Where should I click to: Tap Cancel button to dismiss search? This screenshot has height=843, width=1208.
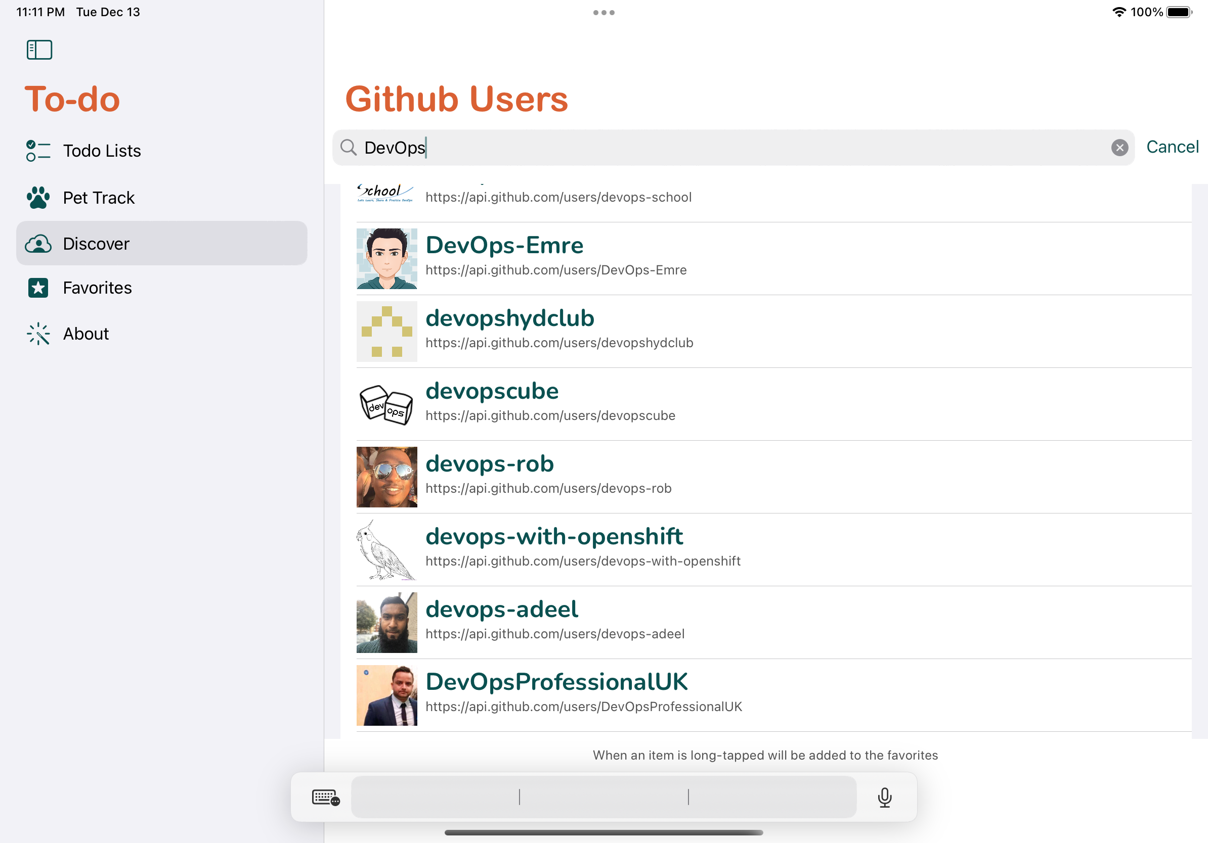coord(1175,148)
